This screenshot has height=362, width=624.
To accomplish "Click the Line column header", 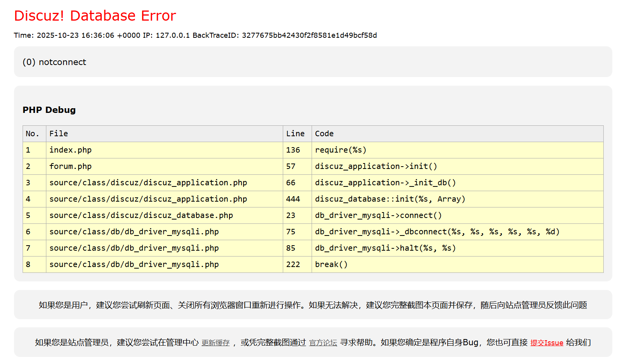I will (295, 134).
